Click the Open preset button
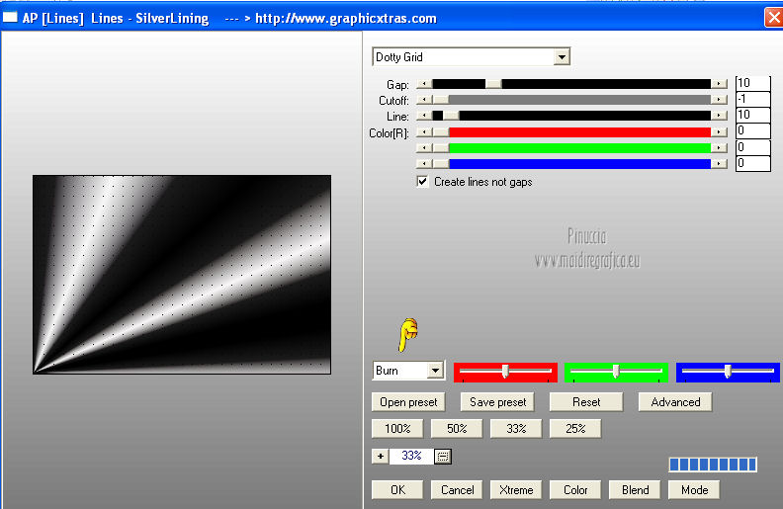 click(x=408, y=402)
